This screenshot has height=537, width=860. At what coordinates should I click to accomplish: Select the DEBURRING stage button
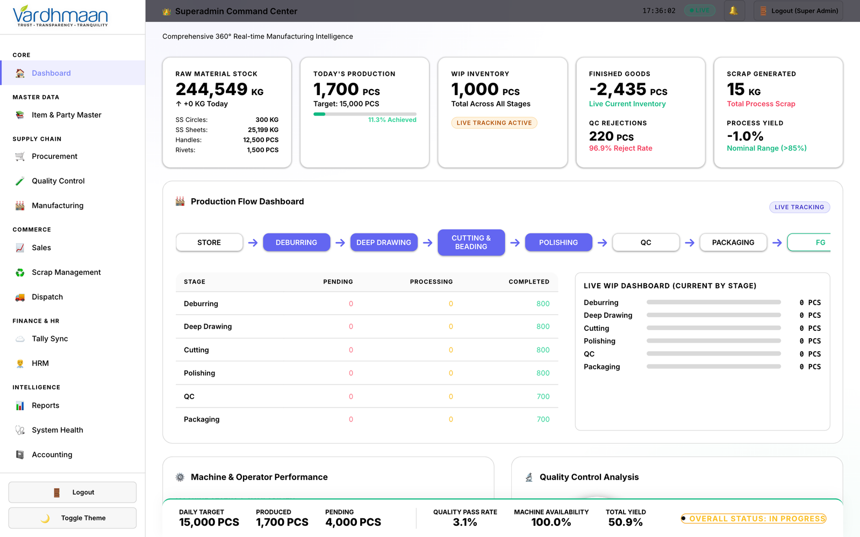(296, 243)
